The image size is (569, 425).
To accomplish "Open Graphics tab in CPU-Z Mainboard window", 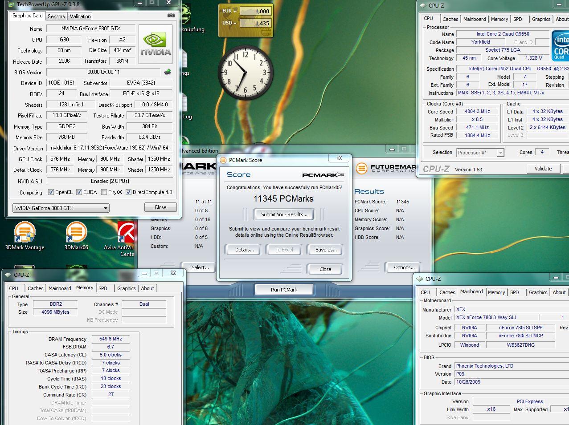I will click(x=538, y=292).
